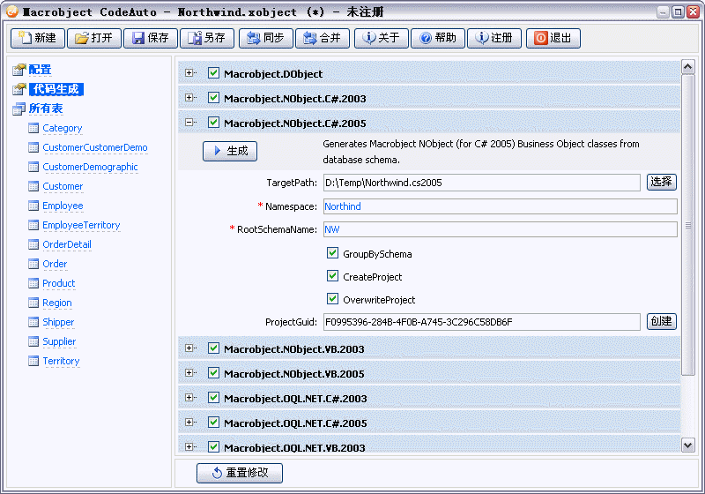Image resolution: width=705 pixels, height=494 pixels.
Task: Click the Product table icon
Action: pos(33,283)
